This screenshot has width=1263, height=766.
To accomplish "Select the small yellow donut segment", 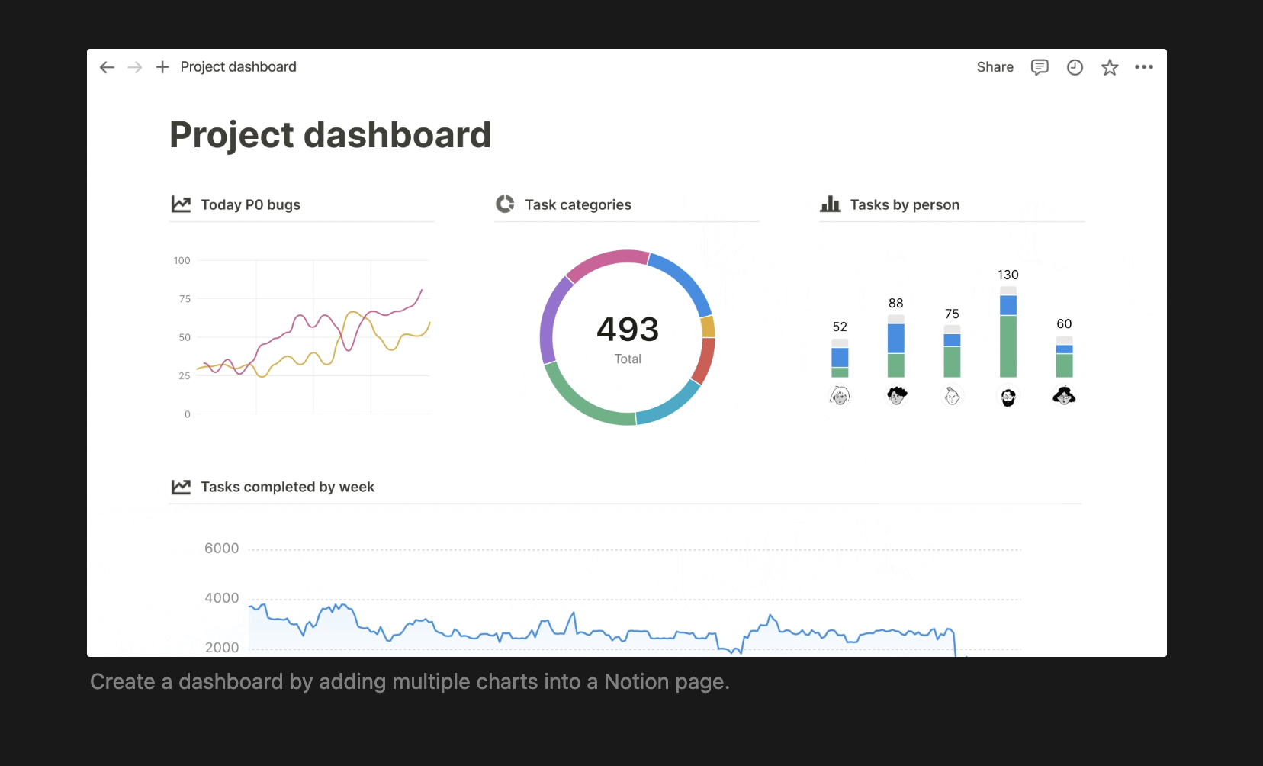I will coord(709,327).
